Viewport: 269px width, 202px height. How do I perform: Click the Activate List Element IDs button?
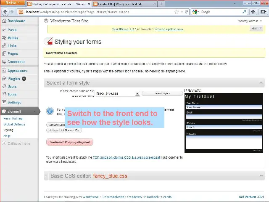pos(64,130)
